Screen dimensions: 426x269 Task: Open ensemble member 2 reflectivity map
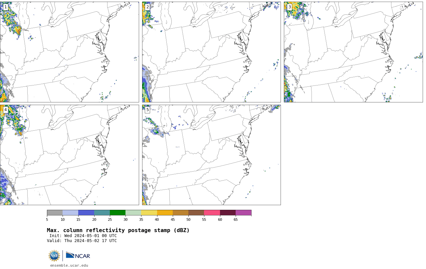211,52
